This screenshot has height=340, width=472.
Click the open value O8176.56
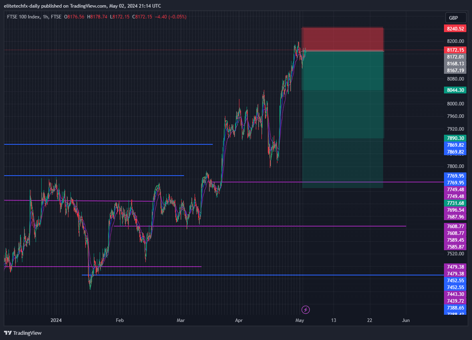[74, 17]
